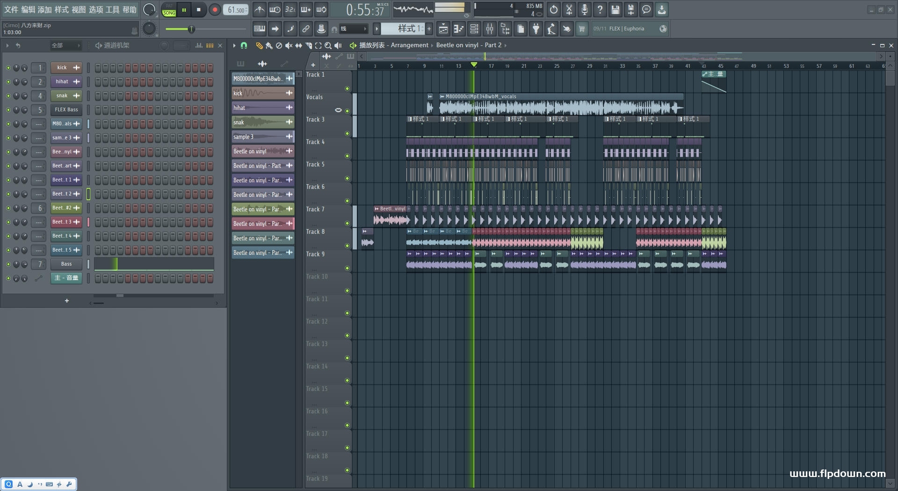Open the 全部 channel filter dropdown
The height and width of the screenshot is (491, 898).
click(x=65, y=45)
